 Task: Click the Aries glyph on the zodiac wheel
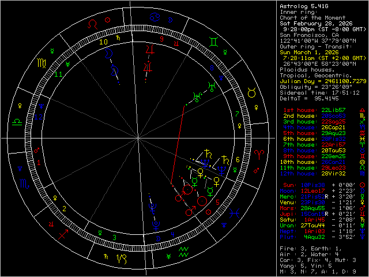coord(260,154)
